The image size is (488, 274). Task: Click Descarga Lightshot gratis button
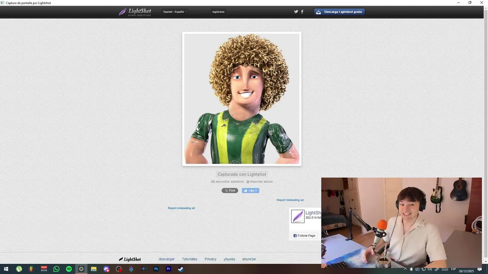(x=339, y=12)
